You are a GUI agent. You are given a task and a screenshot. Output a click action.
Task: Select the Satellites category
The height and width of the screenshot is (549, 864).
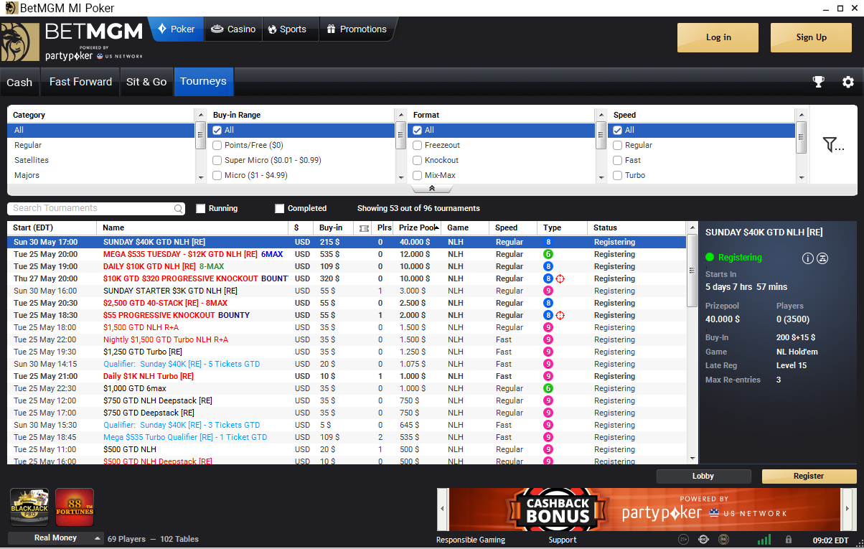[101, 161]
